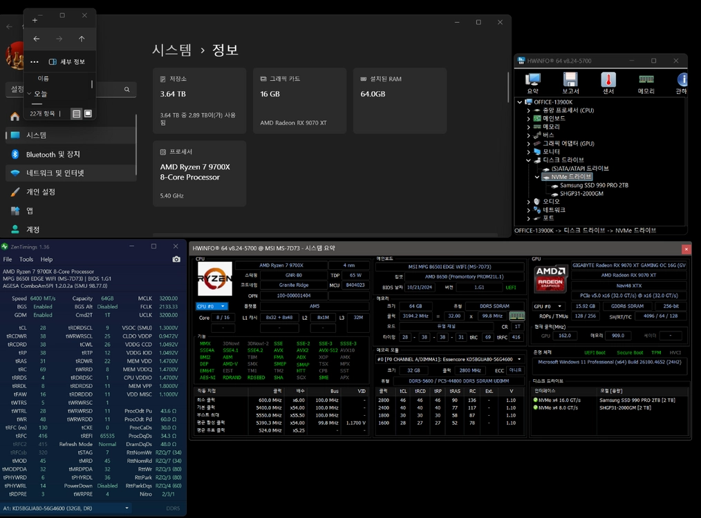Screen dimensions: 701x518
Task: Open GPU #0 selector dropdown
Action: (x=548, y=307)
